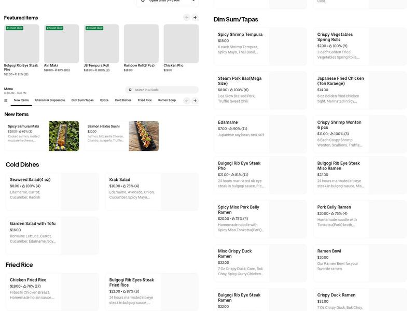Switch to the Dim Sum/Tapas tab

pos(81,100)
